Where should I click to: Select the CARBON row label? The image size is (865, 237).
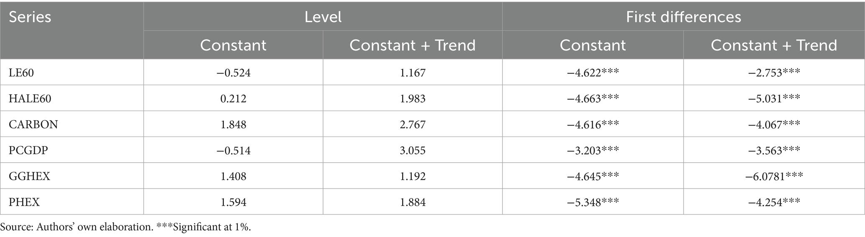point(33,125)
